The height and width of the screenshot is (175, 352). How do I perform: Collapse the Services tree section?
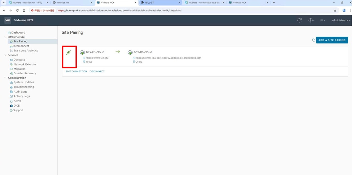click(5, 55)
